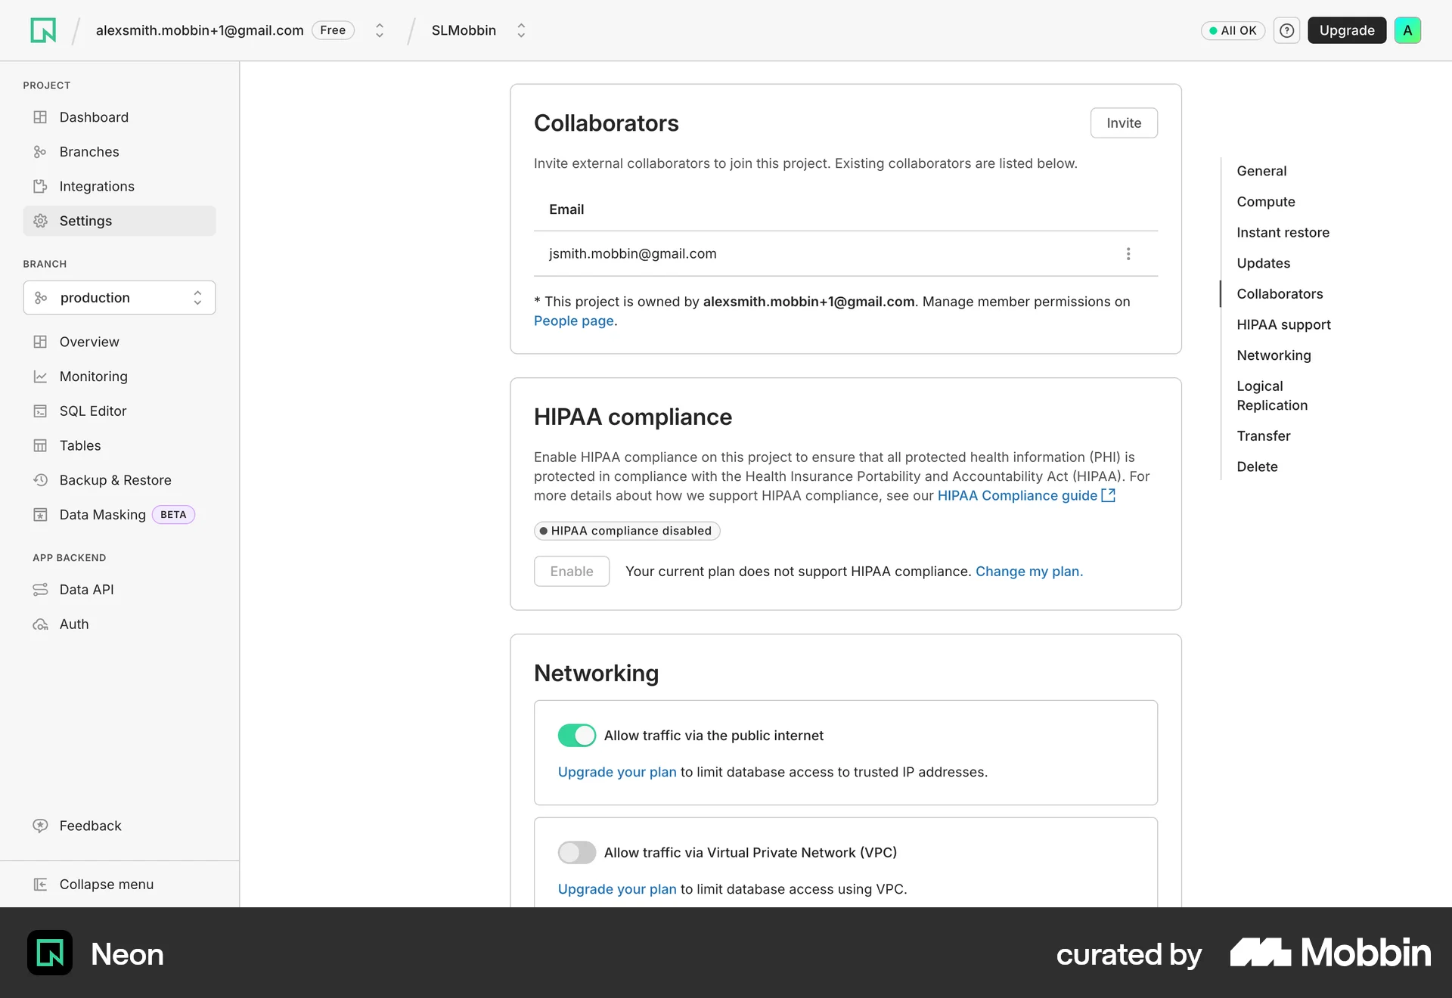Click the Integrations puzzle icon
The image size is (1452, 998).
coord(40,186)
